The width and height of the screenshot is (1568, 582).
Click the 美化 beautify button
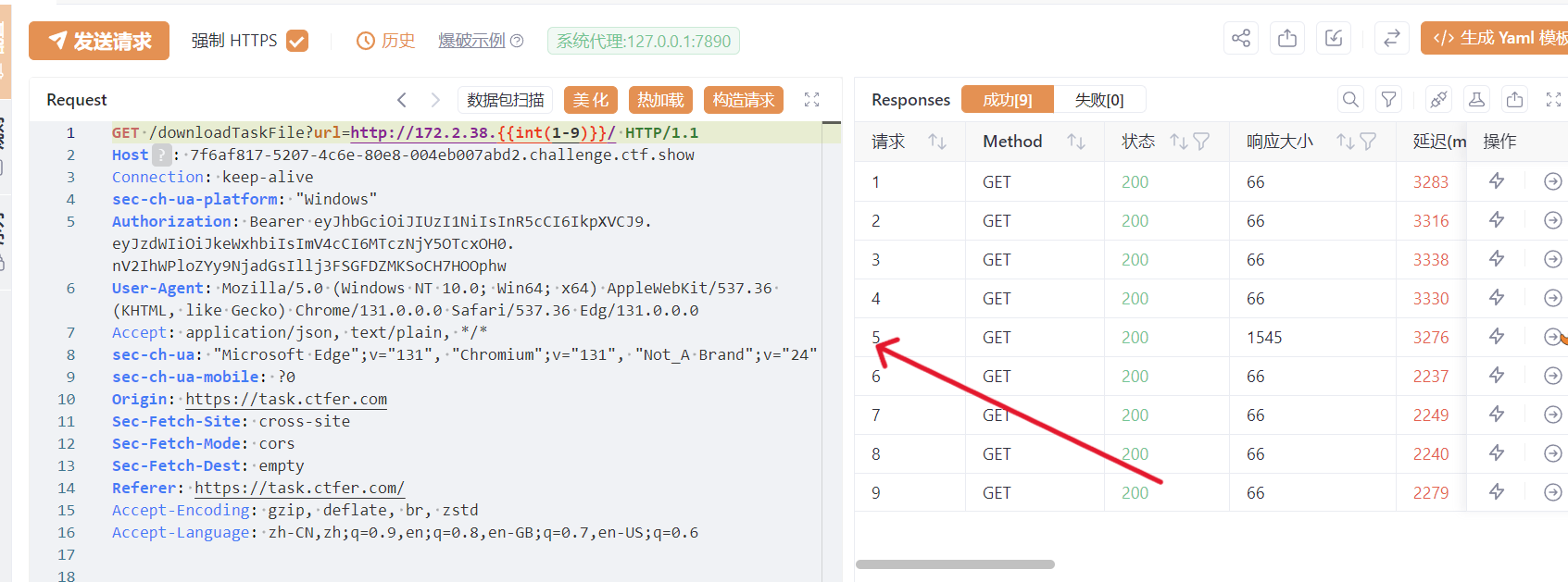click(591, 100)
